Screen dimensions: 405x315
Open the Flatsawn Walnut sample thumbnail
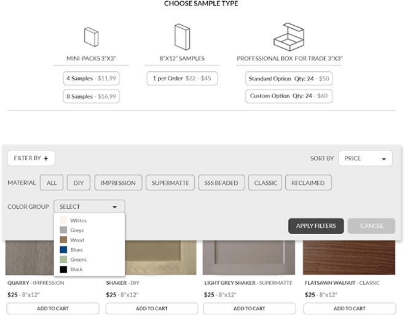(x=349, y=258)
